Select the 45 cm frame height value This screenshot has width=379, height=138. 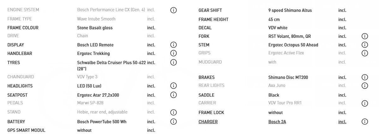tap(274, 19)
